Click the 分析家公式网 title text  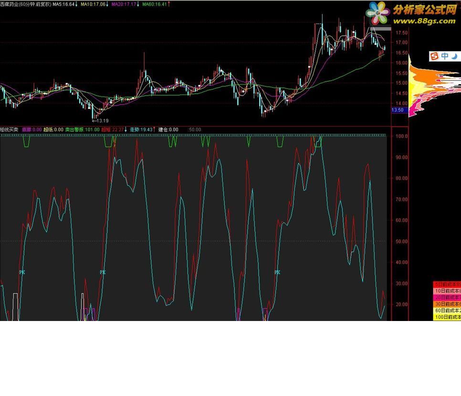pyautogui.click(x=425, y=10)
